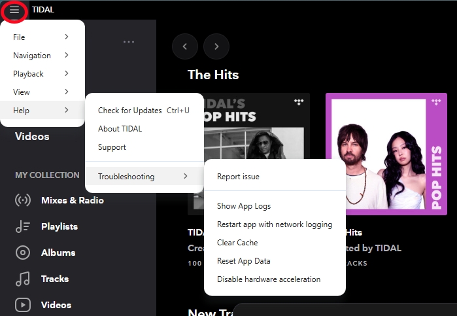Go forward with the right arrow button
457x316 pixels.
pyautogui.click(x=216, y=46)
